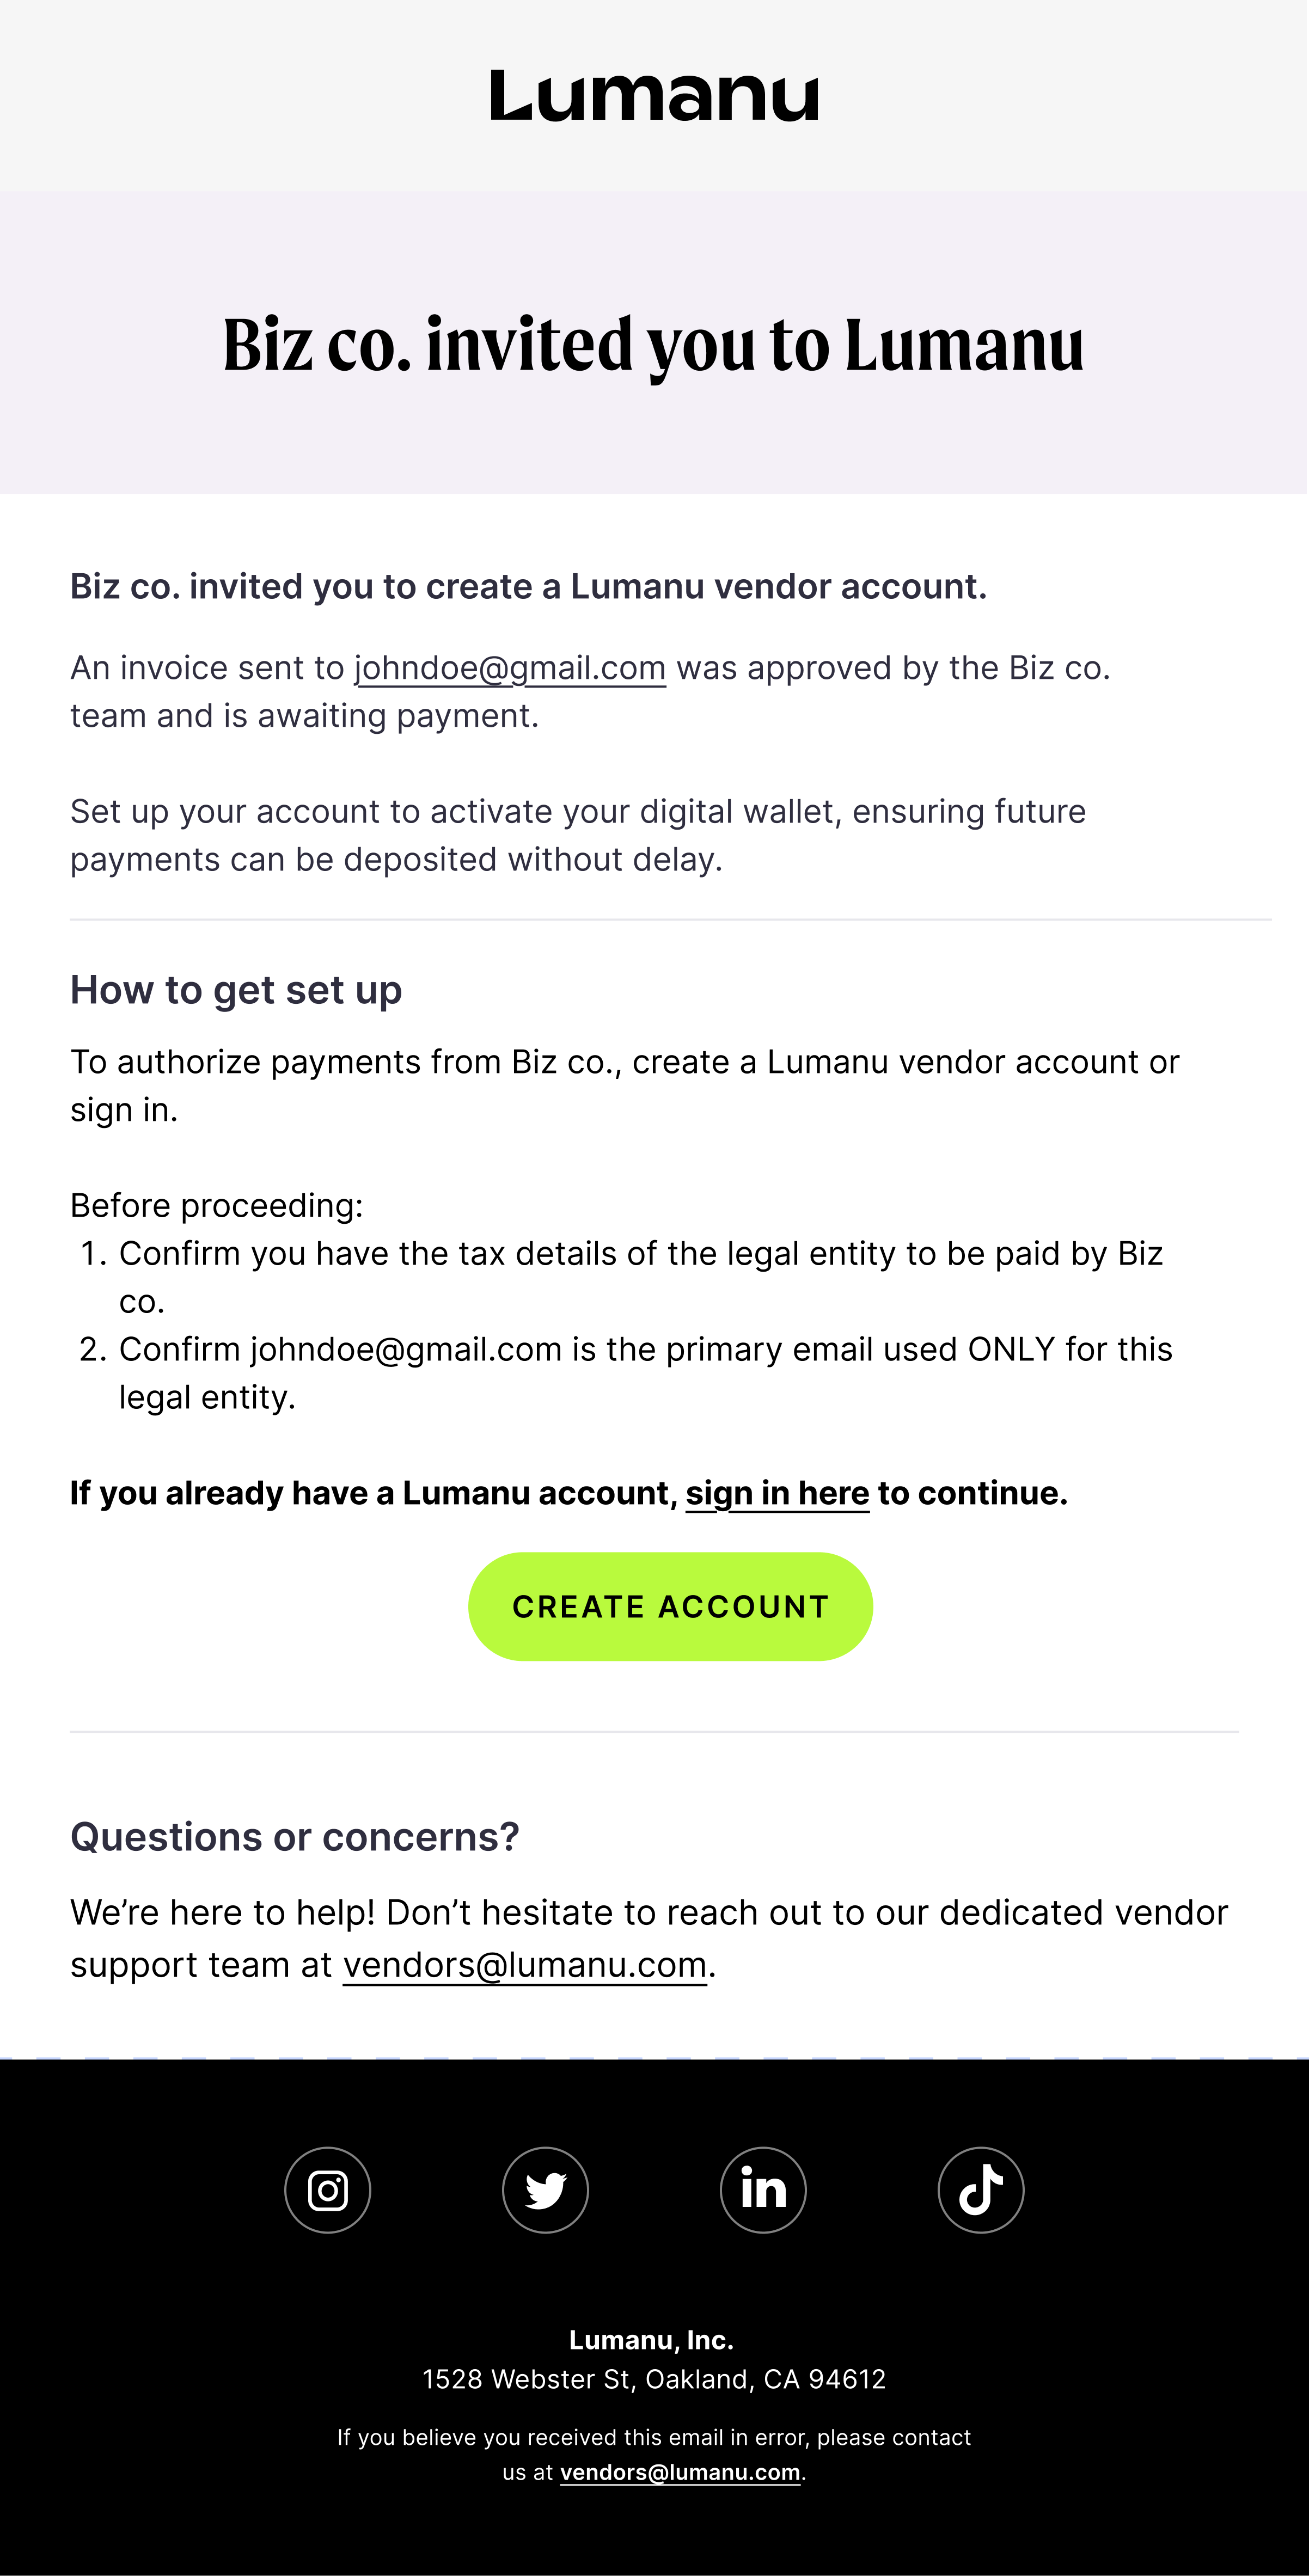The image size is (1309, 2576).
Task: Click the Lumanu logo at top
Action: click(654, 96)
